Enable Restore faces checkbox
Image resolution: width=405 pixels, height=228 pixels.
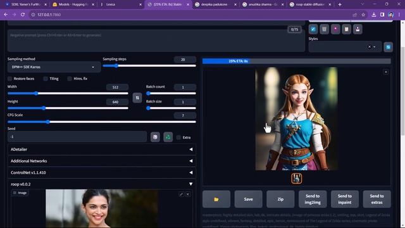click(10, 79)
